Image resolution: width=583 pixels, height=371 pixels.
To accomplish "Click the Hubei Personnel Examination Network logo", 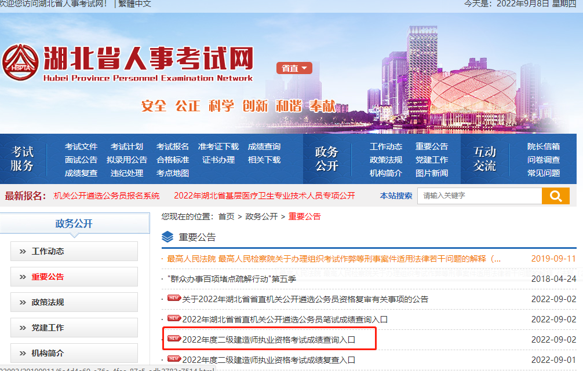I will (127, 64).
